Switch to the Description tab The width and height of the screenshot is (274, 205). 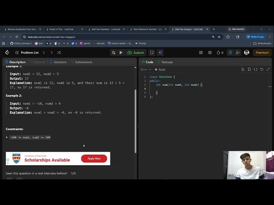tap(15, 62)
